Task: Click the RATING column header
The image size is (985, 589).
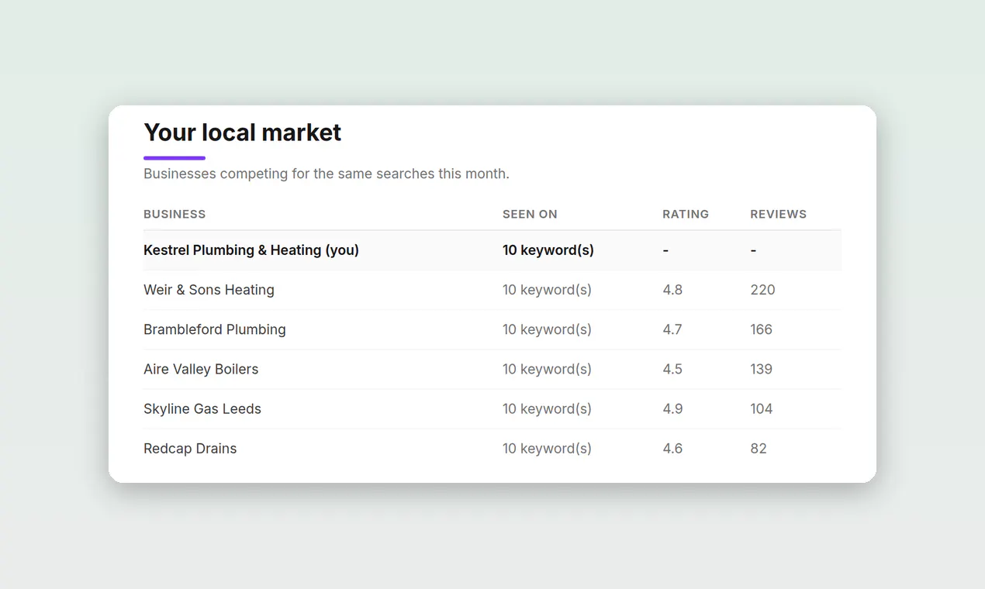Action: click(x=686, y=214)
